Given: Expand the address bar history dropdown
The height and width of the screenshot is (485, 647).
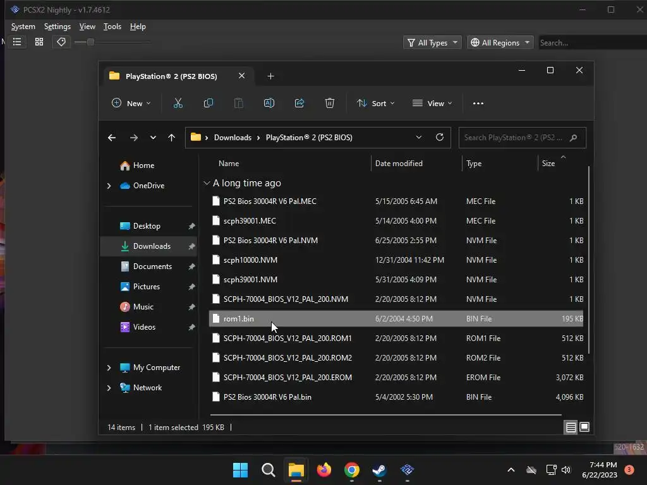Looking at the screenshot, I should (419, 137).
